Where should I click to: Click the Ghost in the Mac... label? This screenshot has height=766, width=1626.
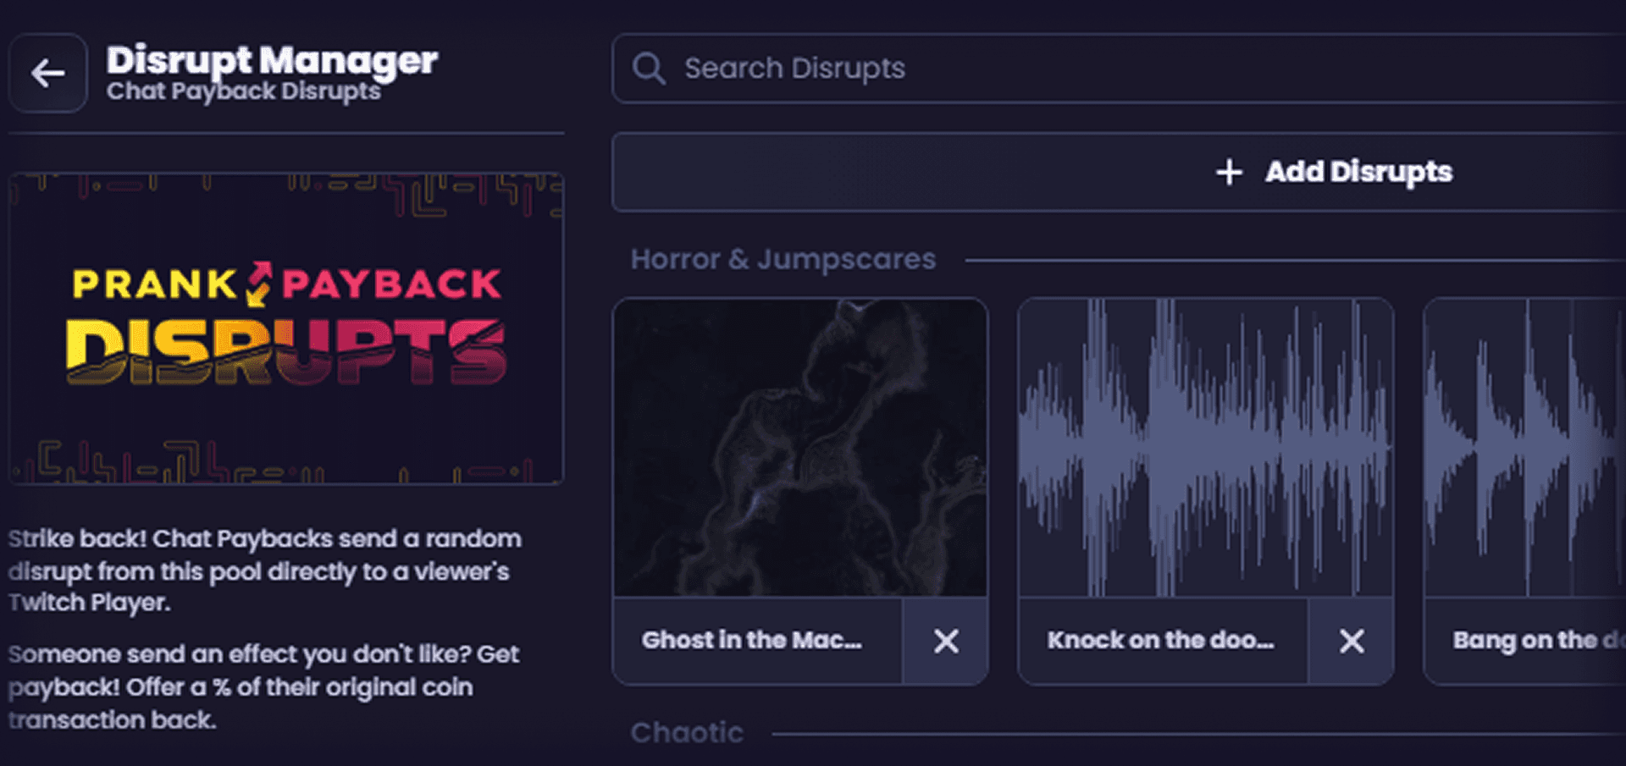pos(752,641)
